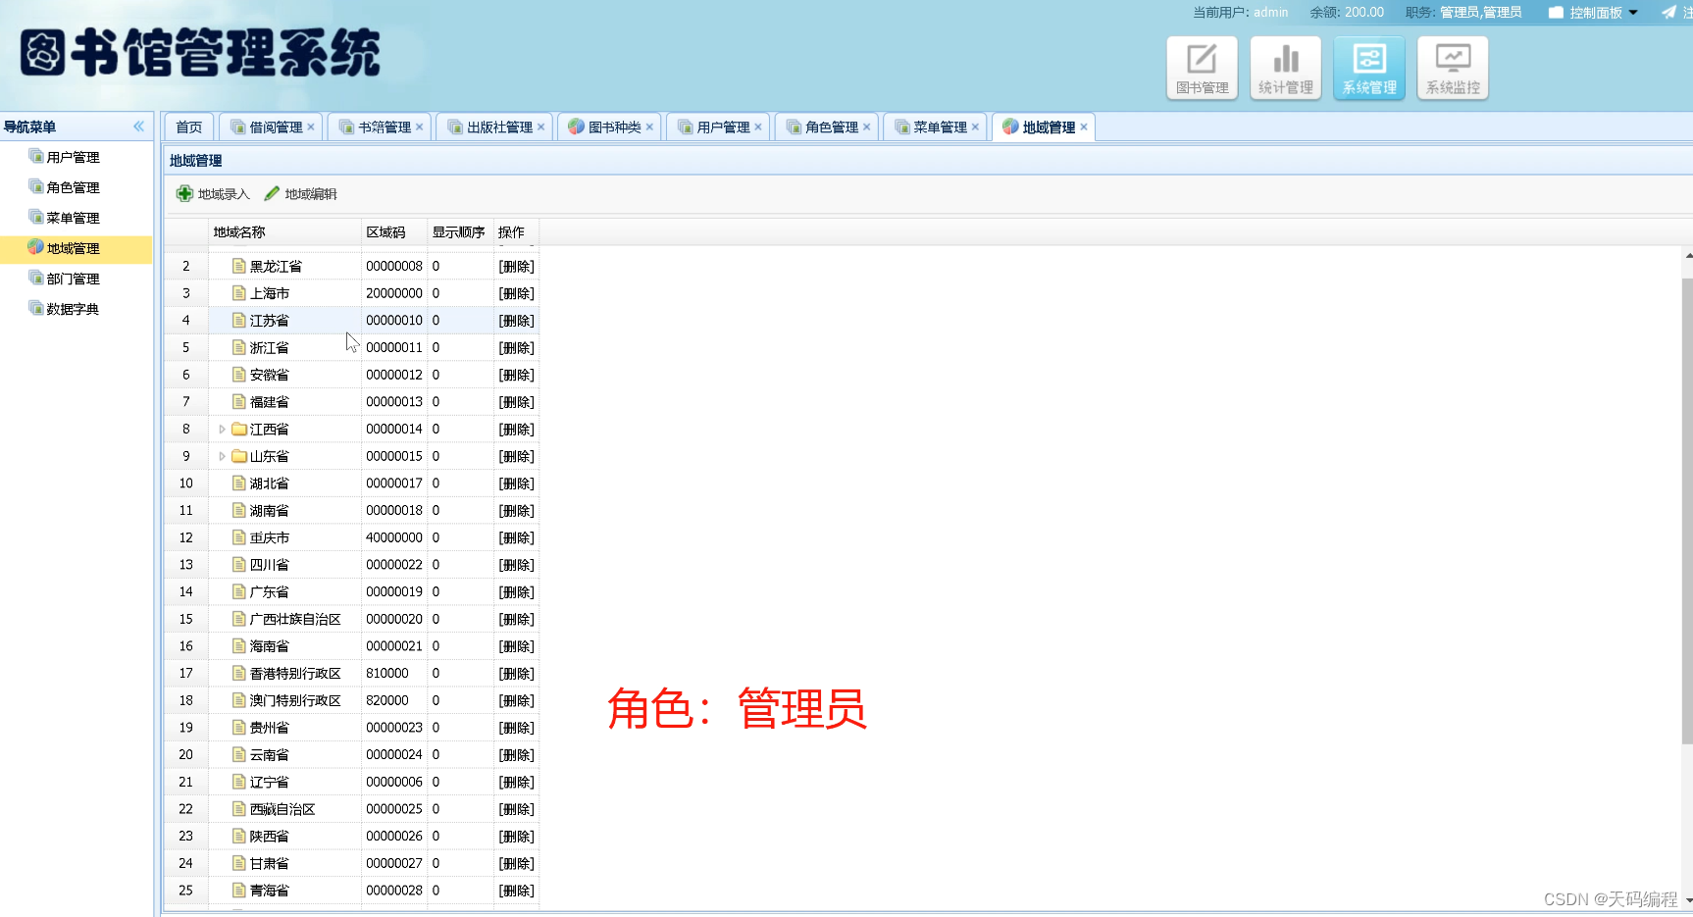
Task: Open the 统计管理 chart icon
Action: tap(1285, 68)
